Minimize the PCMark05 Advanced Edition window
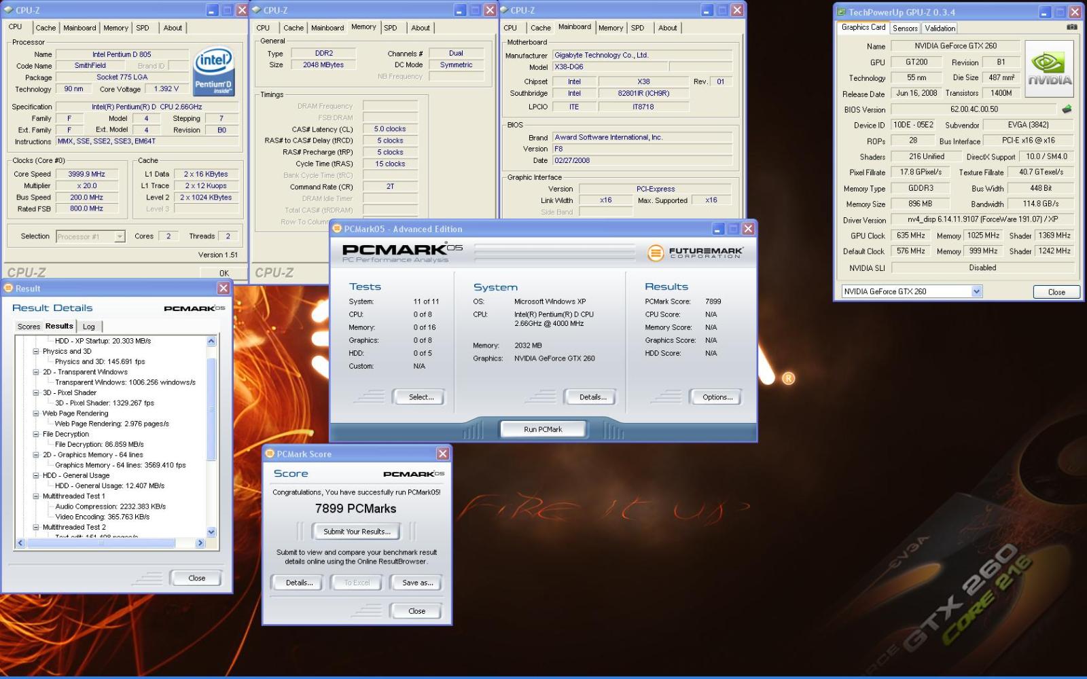 [718, 229]
